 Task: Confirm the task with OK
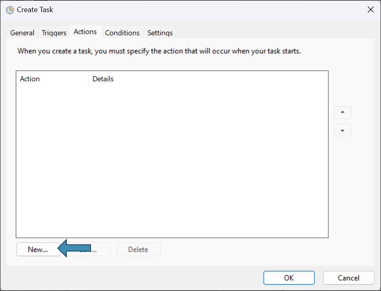[x=289, y=278]
